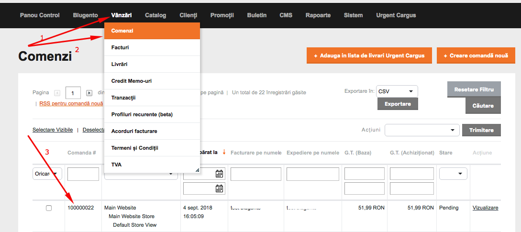Click Resetare Filtru button
Viewport: 521px width, 232px height.
[x=474, y=89]
